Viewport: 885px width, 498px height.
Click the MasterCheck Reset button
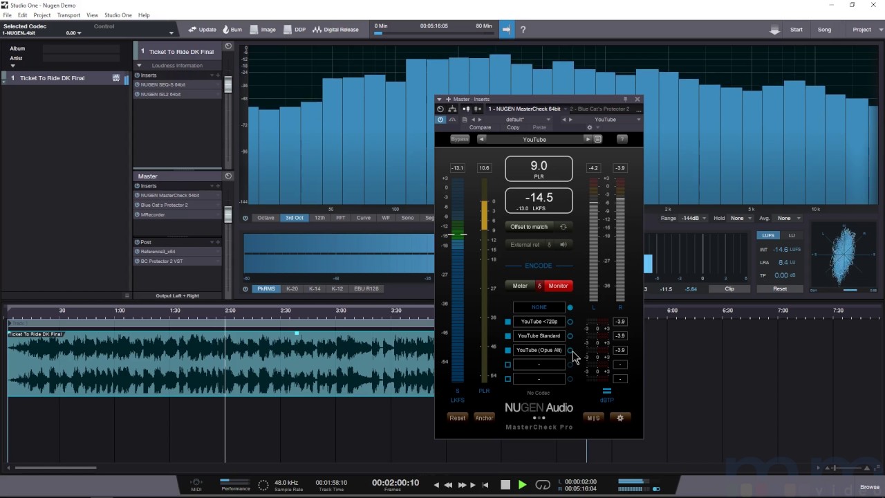(457, 418)
